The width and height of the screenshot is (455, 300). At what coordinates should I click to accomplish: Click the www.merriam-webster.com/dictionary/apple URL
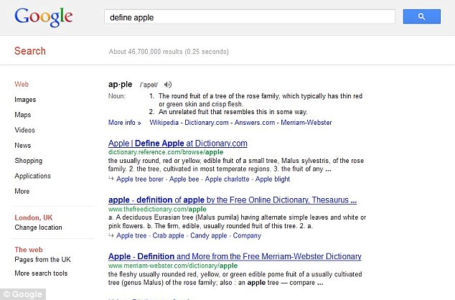click(173, 266)
